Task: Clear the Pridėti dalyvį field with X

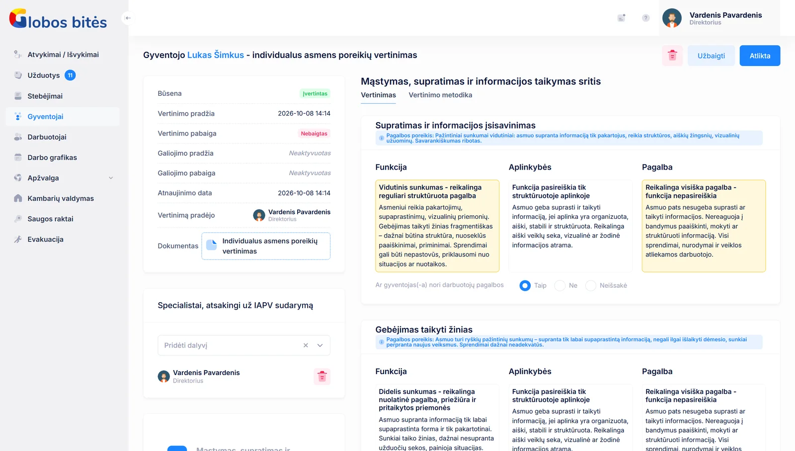Action: pos(306,345)
